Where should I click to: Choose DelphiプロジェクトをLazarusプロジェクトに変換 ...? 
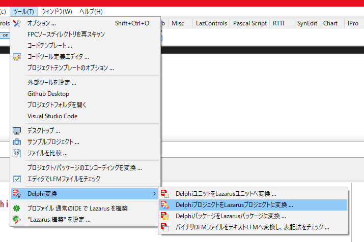click(253, 205)
